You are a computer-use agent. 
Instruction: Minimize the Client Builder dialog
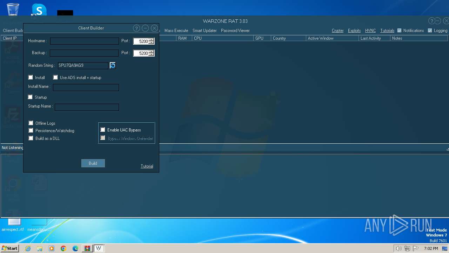[x=145, y=28]
